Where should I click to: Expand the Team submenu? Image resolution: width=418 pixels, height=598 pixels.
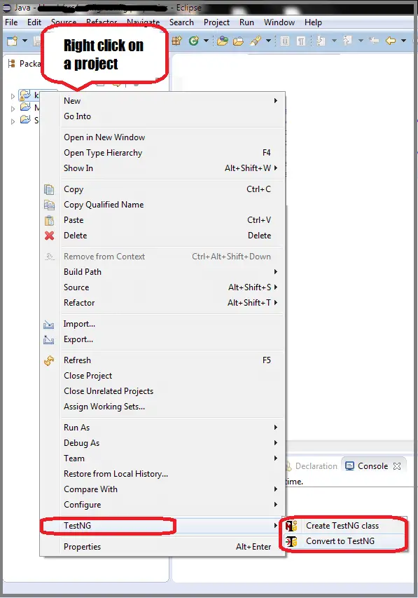162,458
